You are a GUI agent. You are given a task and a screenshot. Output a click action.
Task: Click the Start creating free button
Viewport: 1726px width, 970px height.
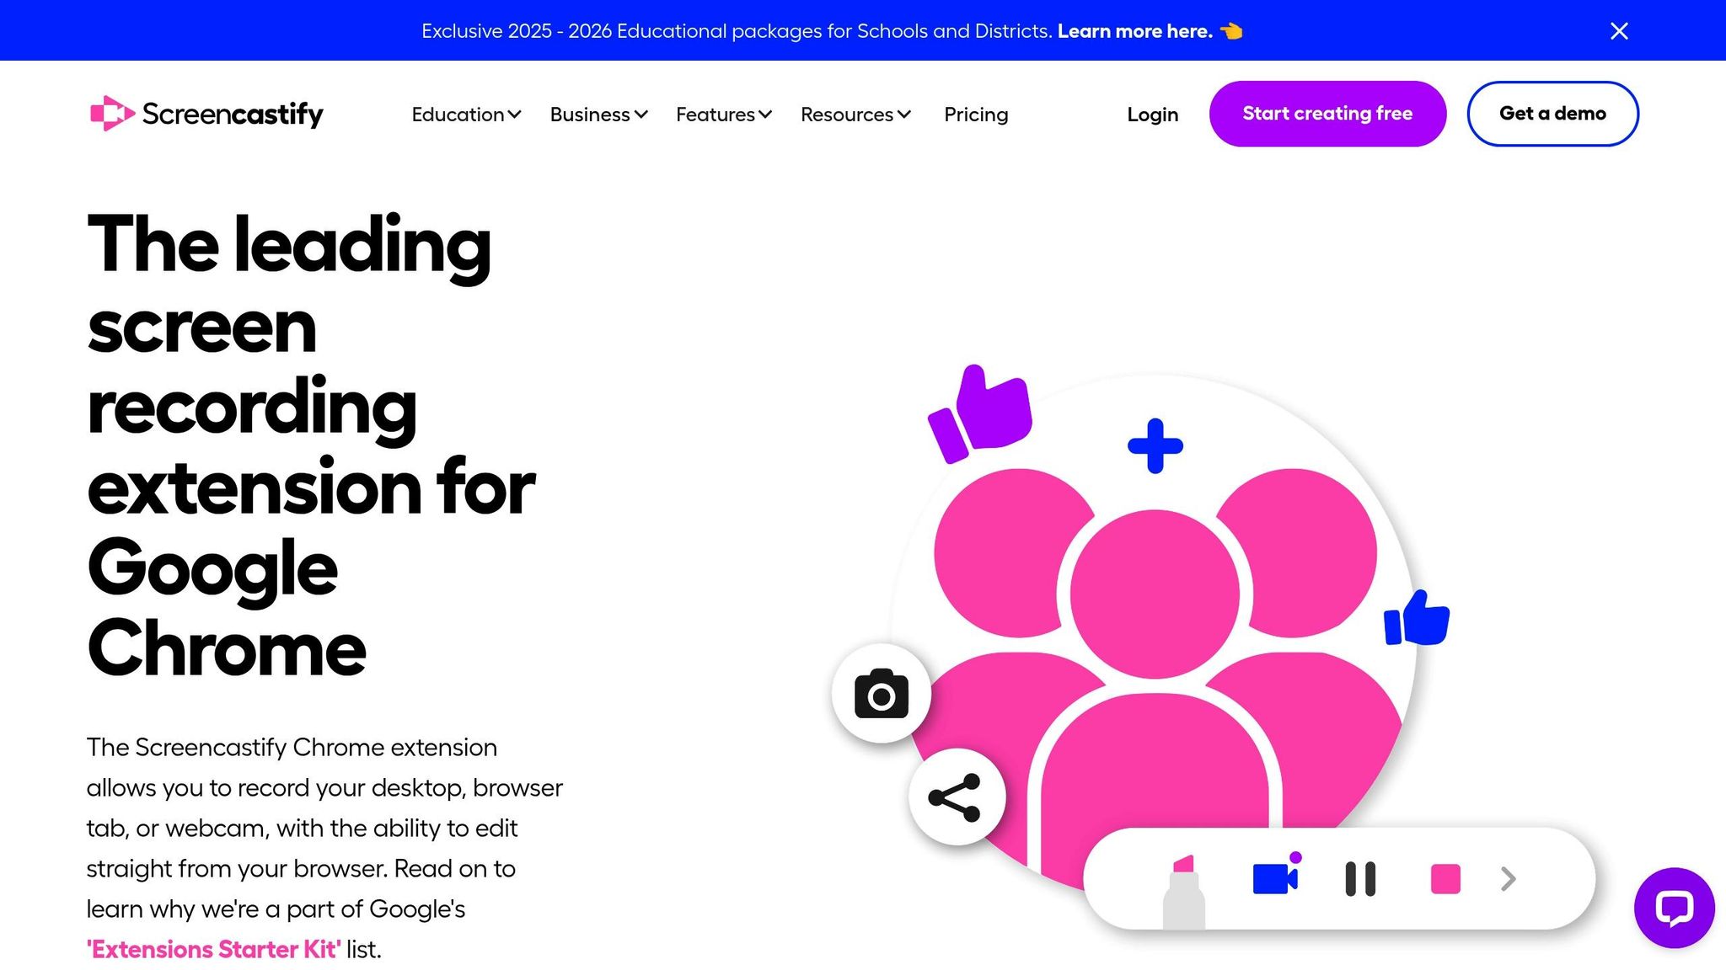pyautogui.click(x=1327, y=114)
